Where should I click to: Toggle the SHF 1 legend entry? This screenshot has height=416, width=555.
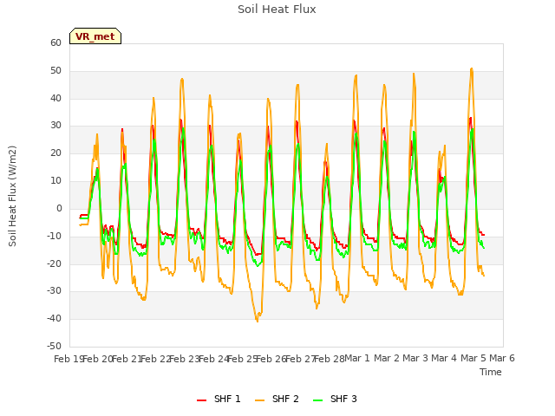click(x=219, y=399)
